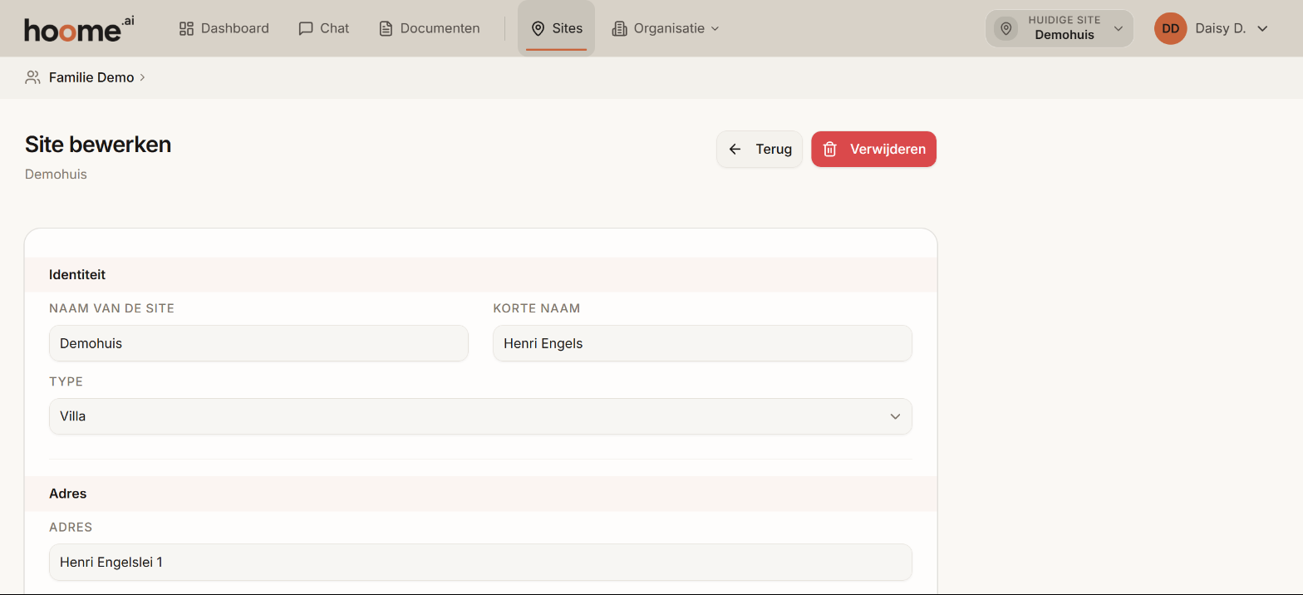Go back with the Terug button
This screenshot has height=595, width=1303.
(x=760, y=150)
